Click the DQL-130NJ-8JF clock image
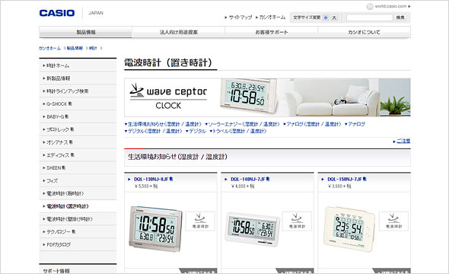This screenshot has height=274, width=449. [155, 228]
